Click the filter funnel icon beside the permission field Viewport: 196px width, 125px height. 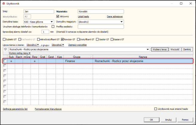point(5,49)
